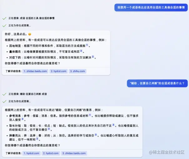Image resolution: width=189 pixels, height=159 pixels.
Task: Open source link 3. zhihu.com
Action: 77,71
